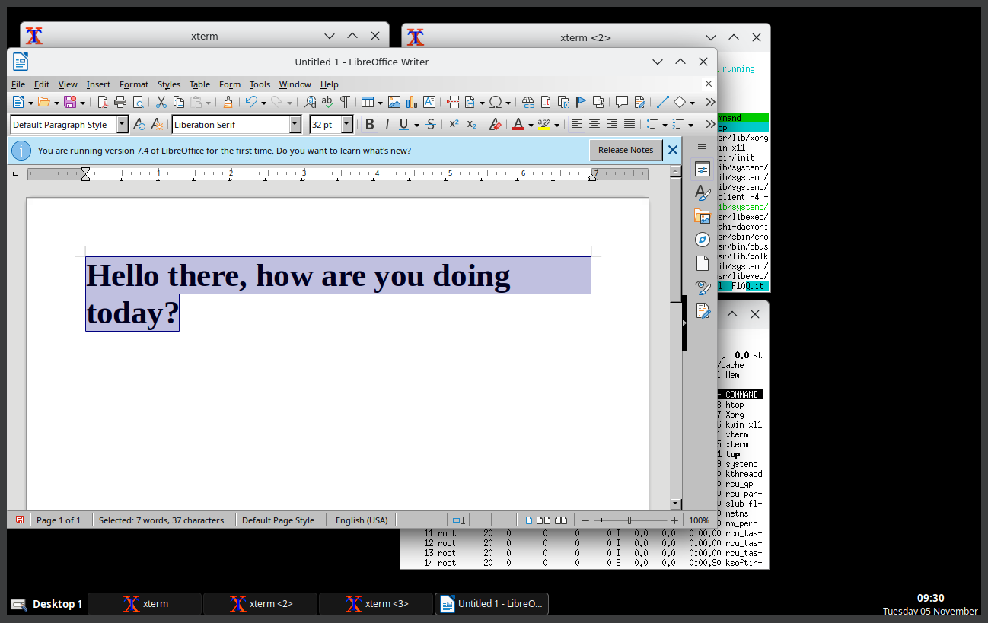Click the zoom slider in status bar
The image size is (988, 623).
pos(629,520)
